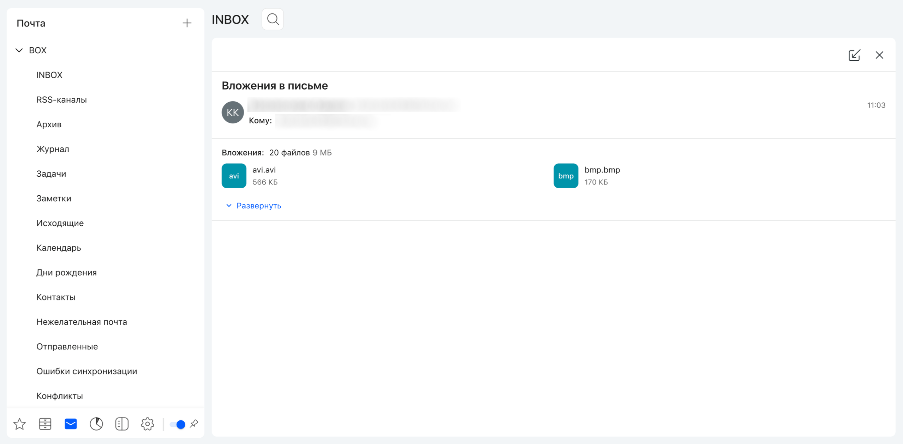Go to Заметки folder
This screenshot has width=903, height=444.
54,199
